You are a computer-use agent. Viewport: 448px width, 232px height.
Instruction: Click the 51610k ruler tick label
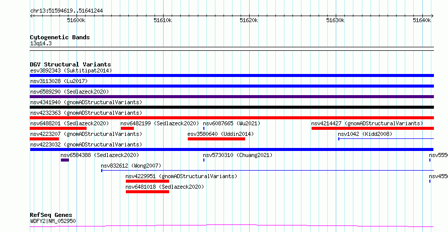point(163,21)
